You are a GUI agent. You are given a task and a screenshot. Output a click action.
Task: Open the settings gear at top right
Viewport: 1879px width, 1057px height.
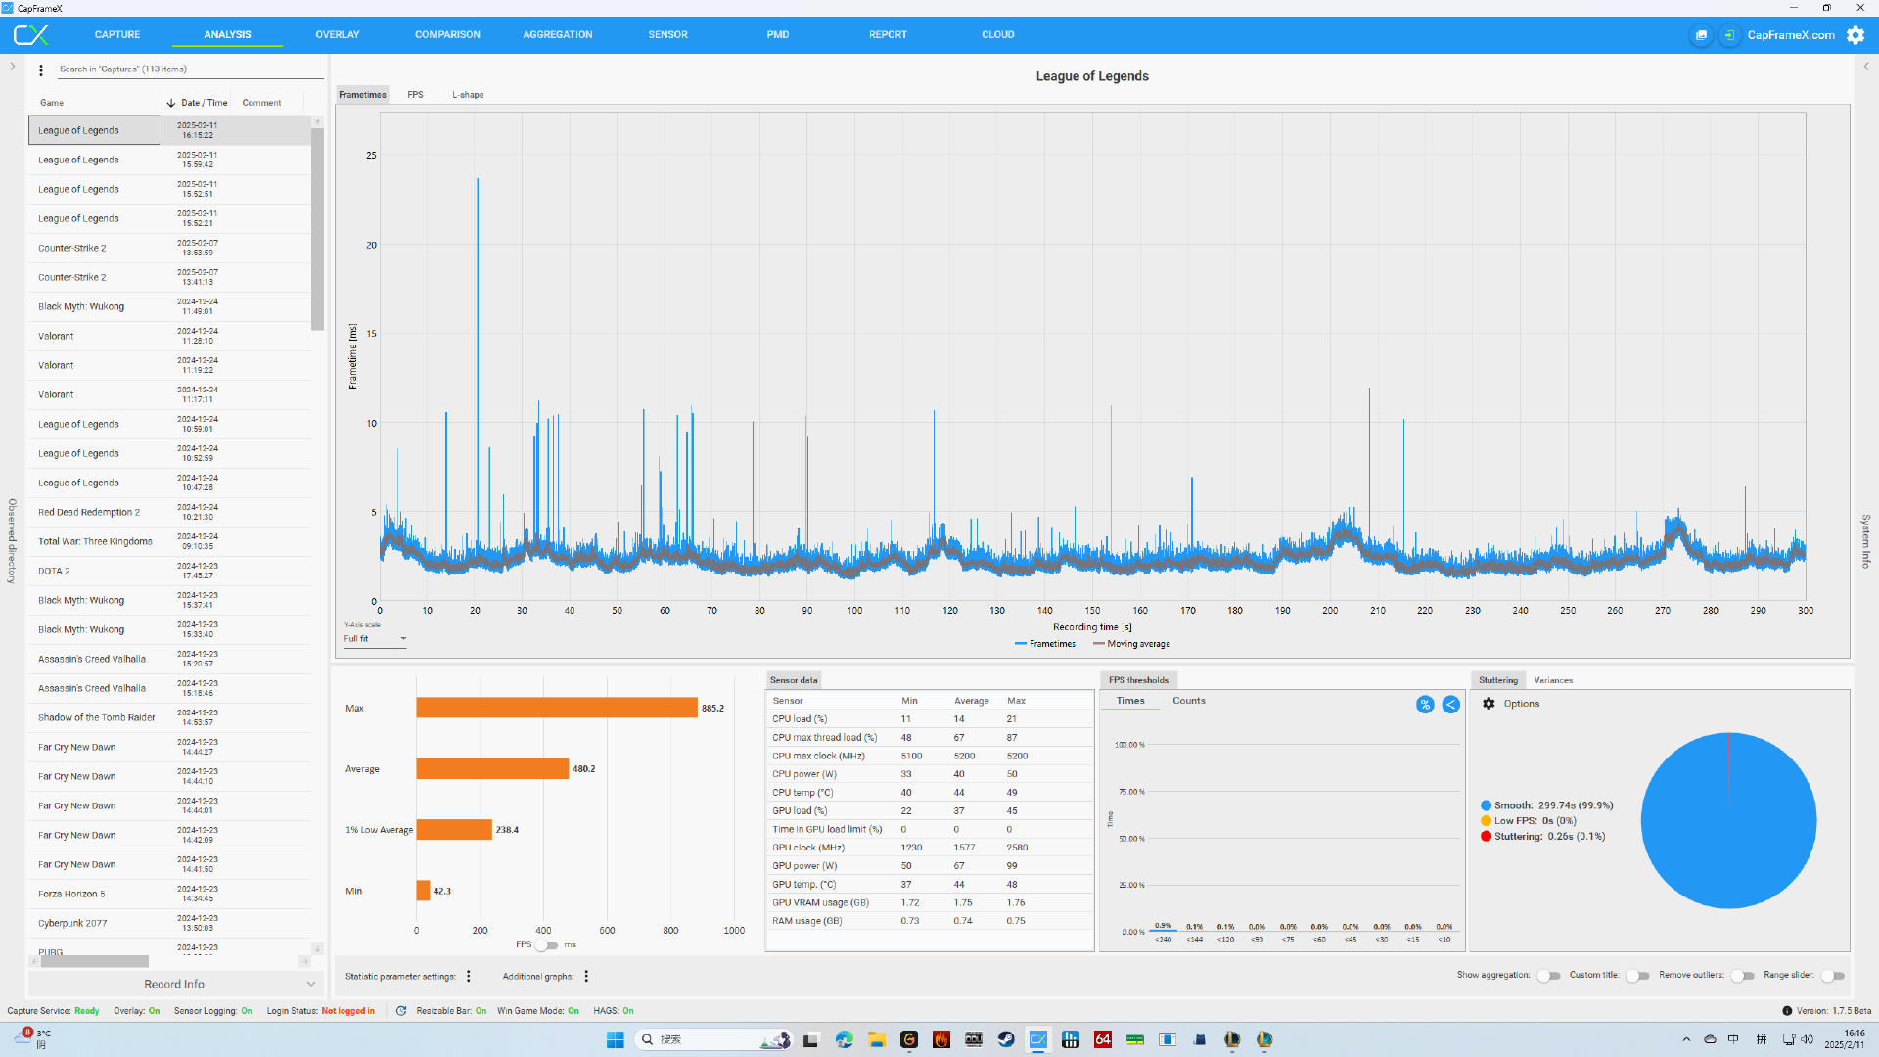point(1856,35)
